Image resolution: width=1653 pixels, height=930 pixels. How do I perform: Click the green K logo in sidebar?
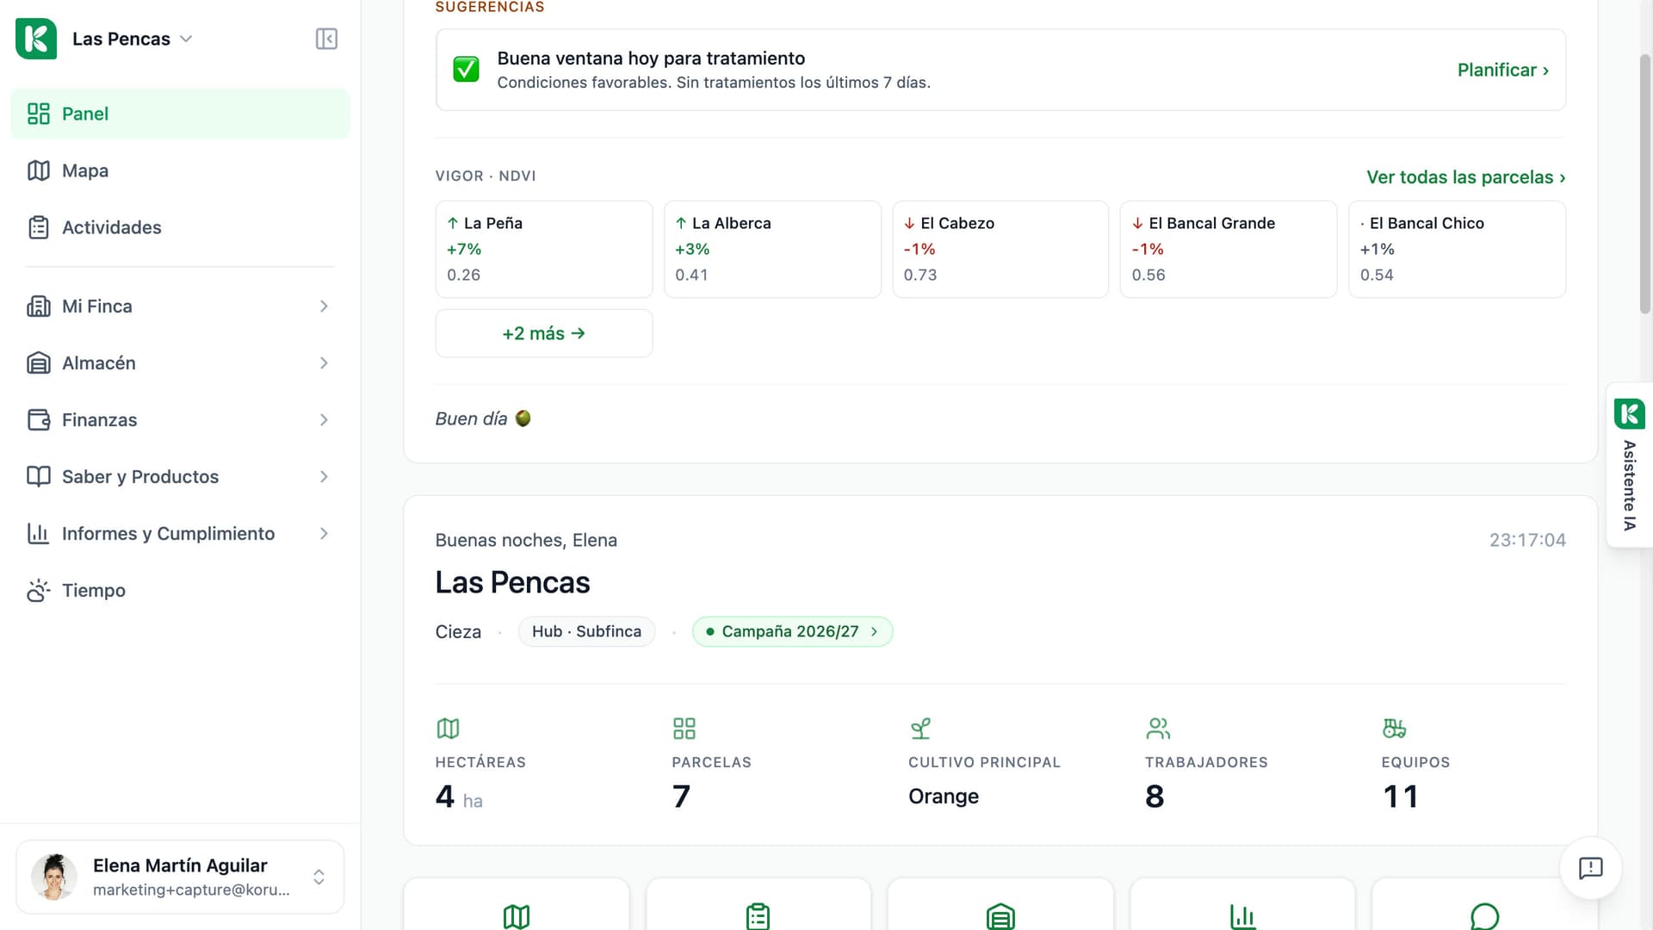click(36, 39)
